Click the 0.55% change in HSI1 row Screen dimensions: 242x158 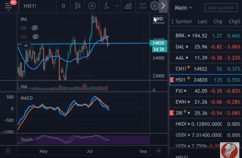click(x=234, y=80)
